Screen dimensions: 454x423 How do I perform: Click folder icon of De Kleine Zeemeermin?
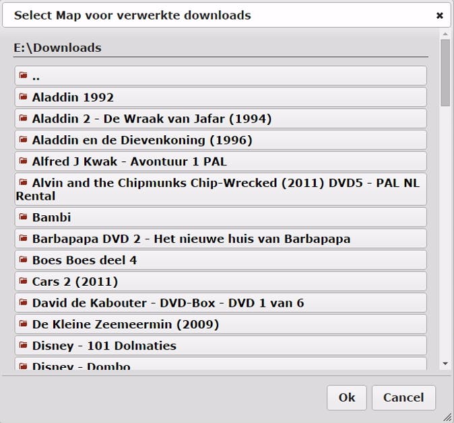coord(23,323)
